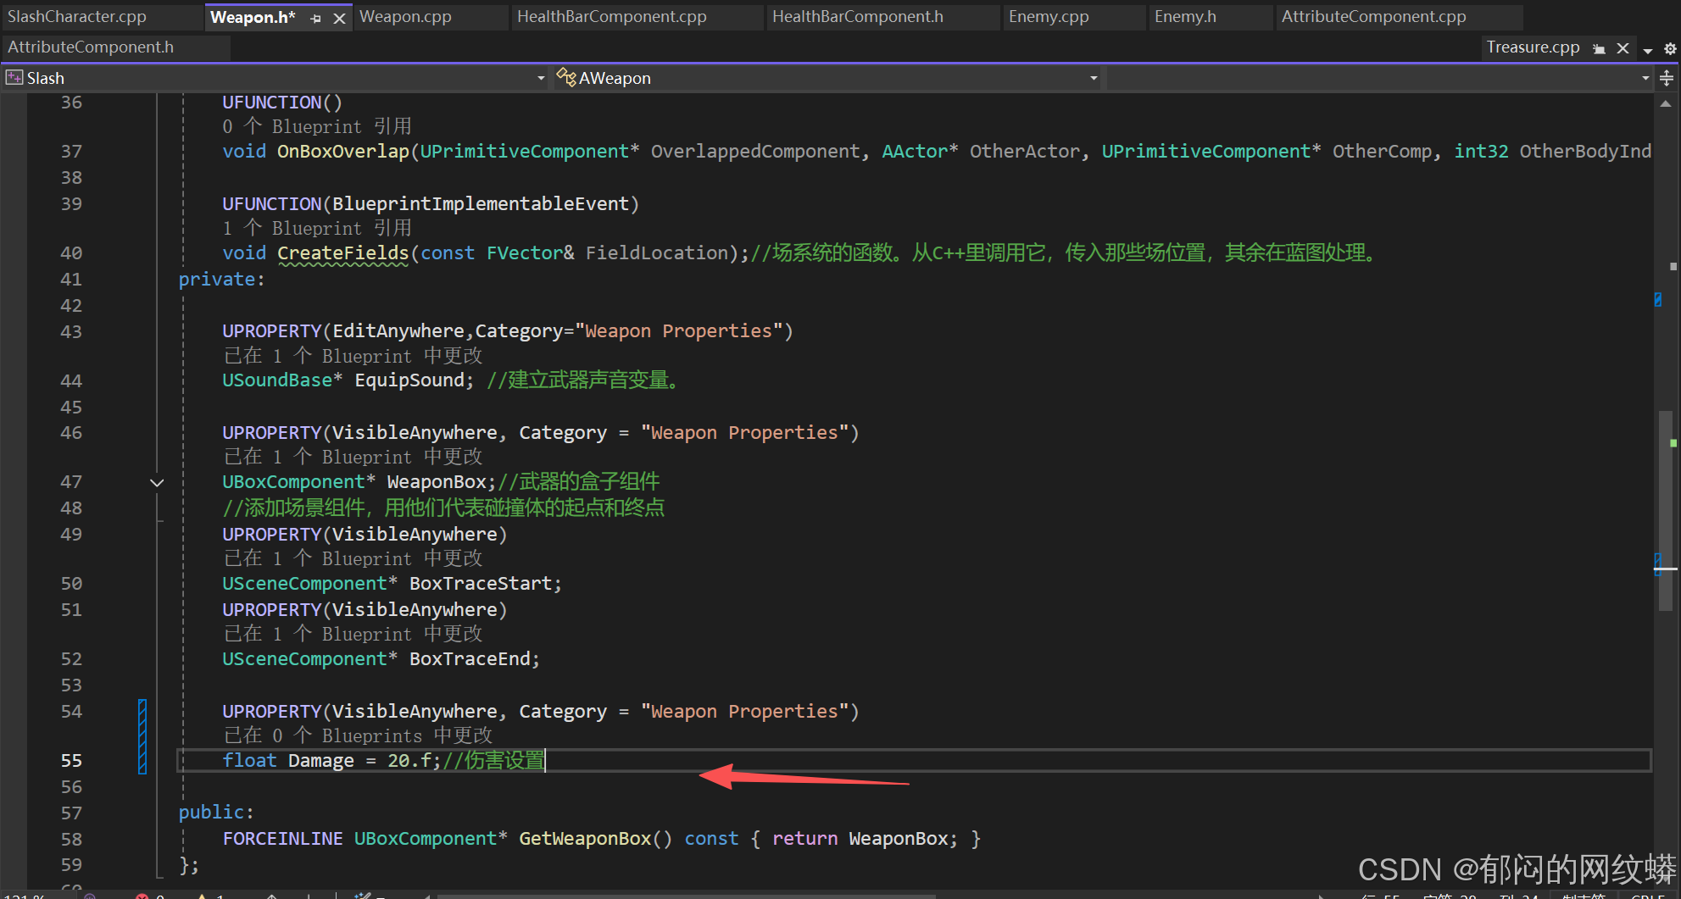The width and height of the screenshot is (1681, 899).
Task: Pin the Weapon.h tab
Action: pos(315,18)
